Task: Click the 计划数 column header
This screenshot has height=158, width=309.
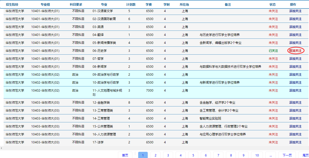Action: [131, 5]
